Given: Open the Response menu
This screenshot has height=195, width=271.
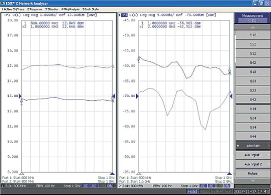Looking at the screenshot, I should coord(35,9).
